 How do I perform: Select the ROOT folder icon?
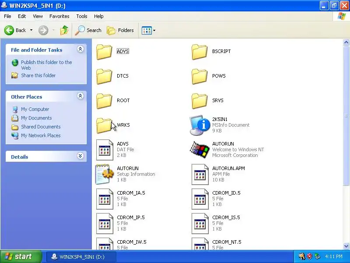tap(104, 101)
